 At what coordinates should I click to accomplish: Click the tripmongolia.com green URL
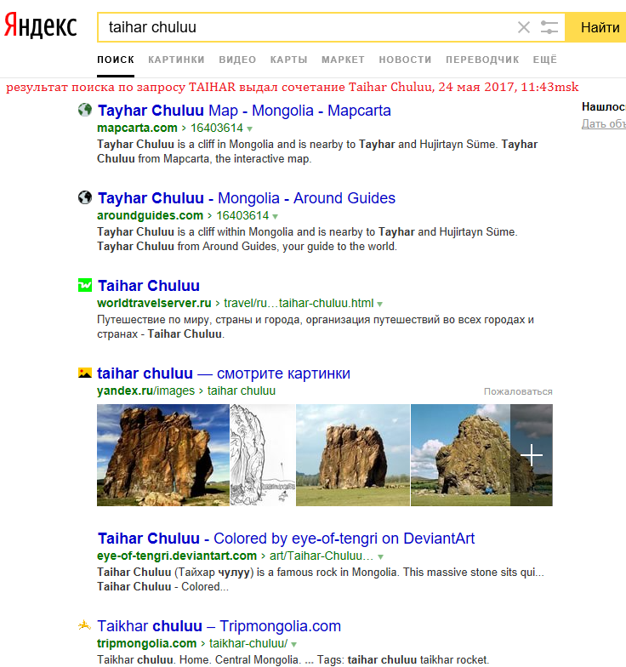(146, 643)
